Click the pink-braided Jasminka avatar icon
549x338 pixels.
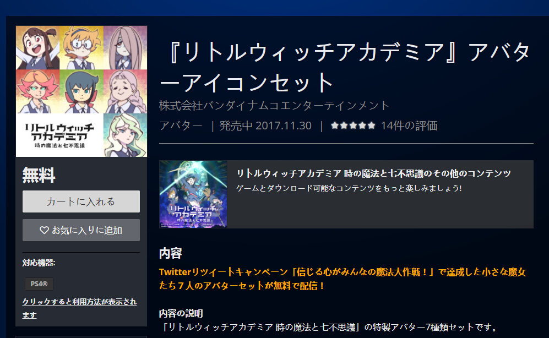(x=125, y=91)
